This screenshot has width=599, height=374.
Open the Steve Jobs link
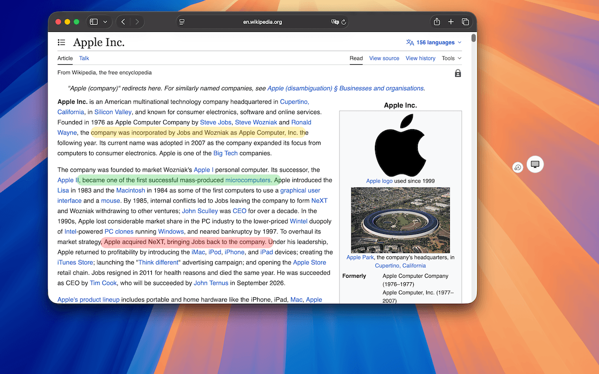[x=216, y=122]
